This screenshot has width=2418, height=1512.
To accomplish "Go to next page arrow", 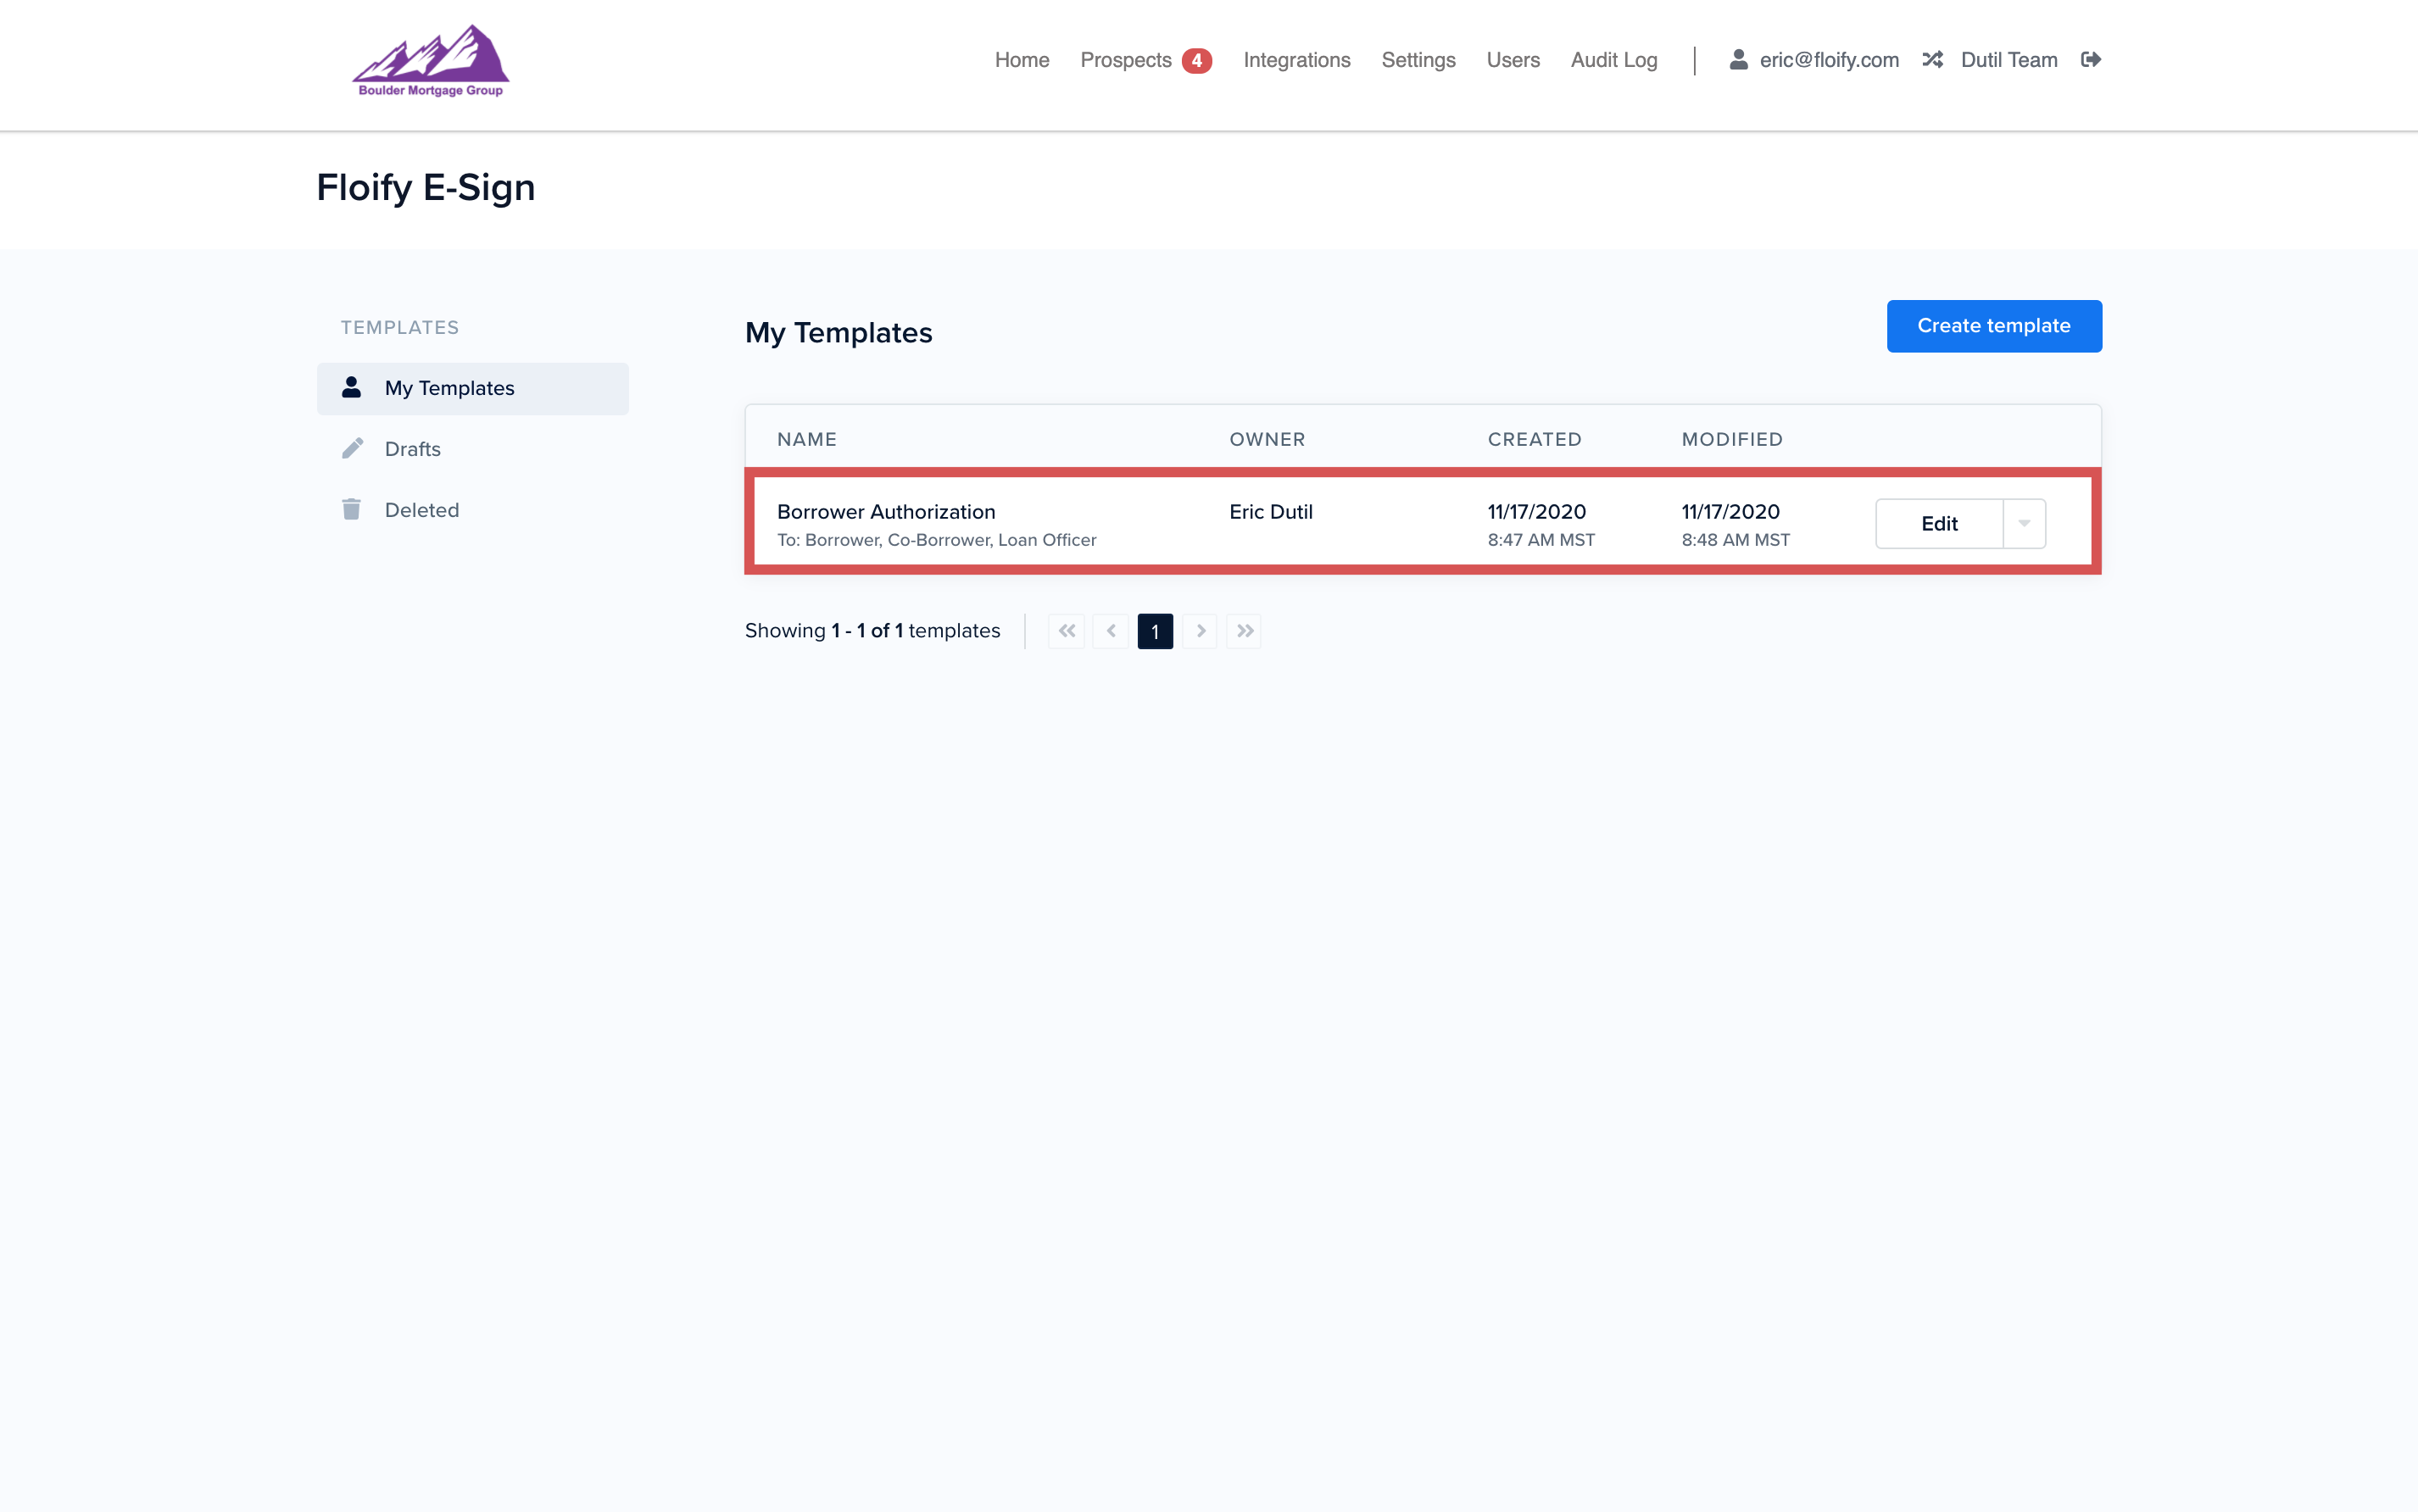I will [1200, 631].
